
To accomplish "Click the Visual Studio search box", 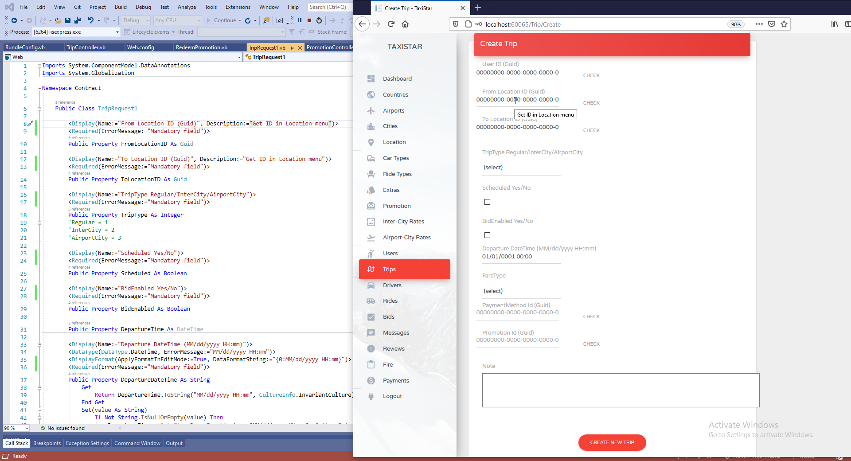I will (329, 7).
